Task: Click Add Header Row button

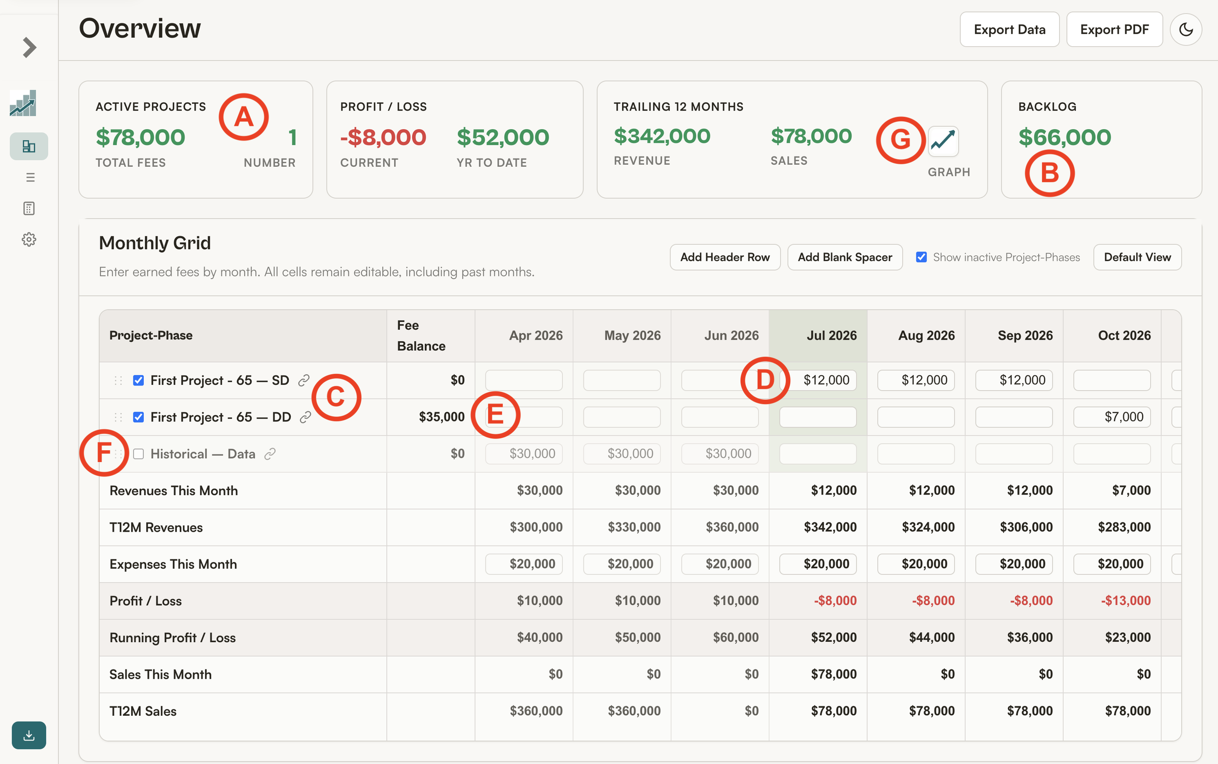Action: click(724, 257)
